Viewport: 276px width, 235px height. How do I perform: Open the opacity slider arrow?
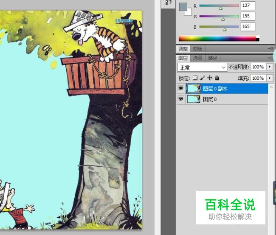pos(270,67)
